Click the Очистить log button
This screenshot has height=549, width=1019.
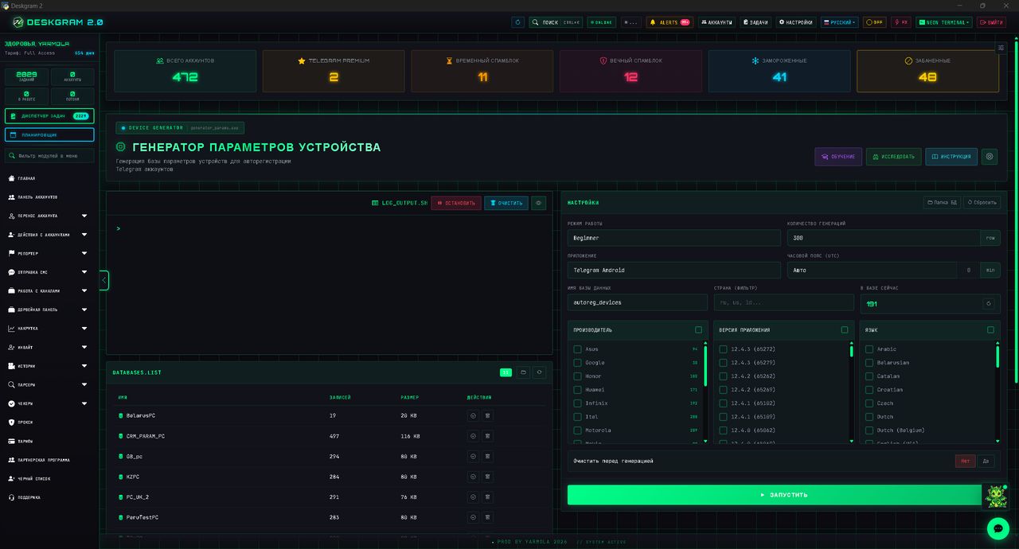click(x=506, y=203)
